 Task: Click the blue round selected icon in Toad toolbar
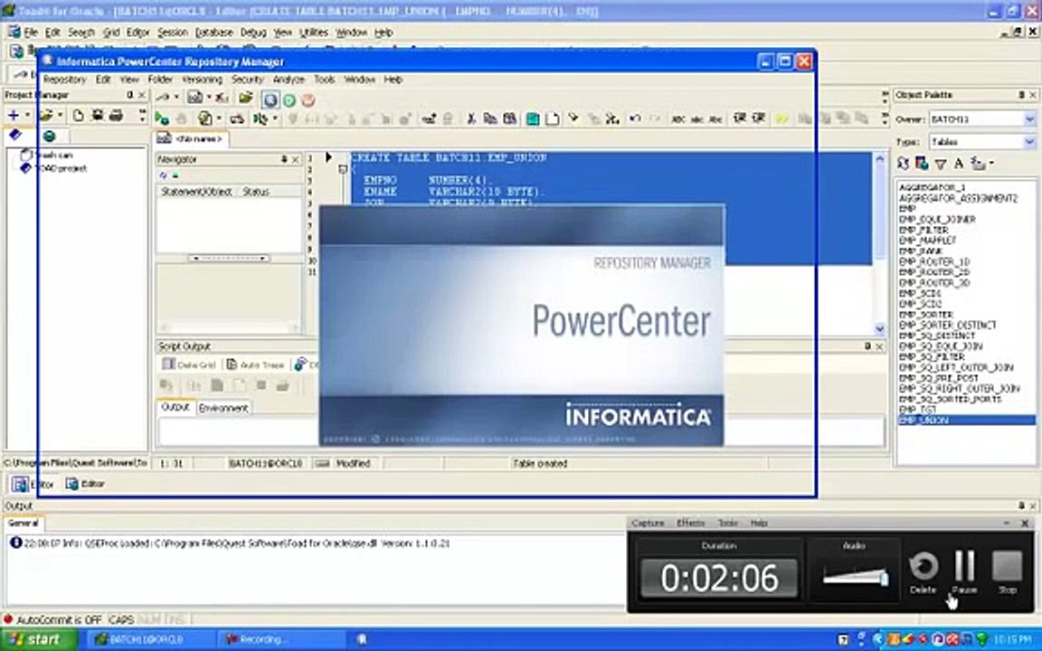coord(270,100)
